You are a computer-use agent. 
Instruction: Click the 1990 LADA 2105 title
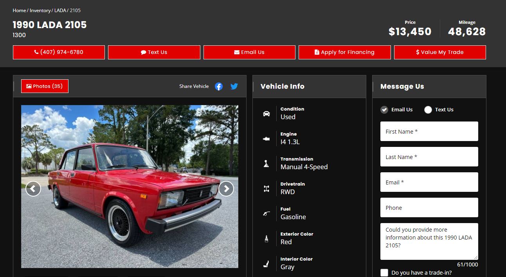(50, 25)
